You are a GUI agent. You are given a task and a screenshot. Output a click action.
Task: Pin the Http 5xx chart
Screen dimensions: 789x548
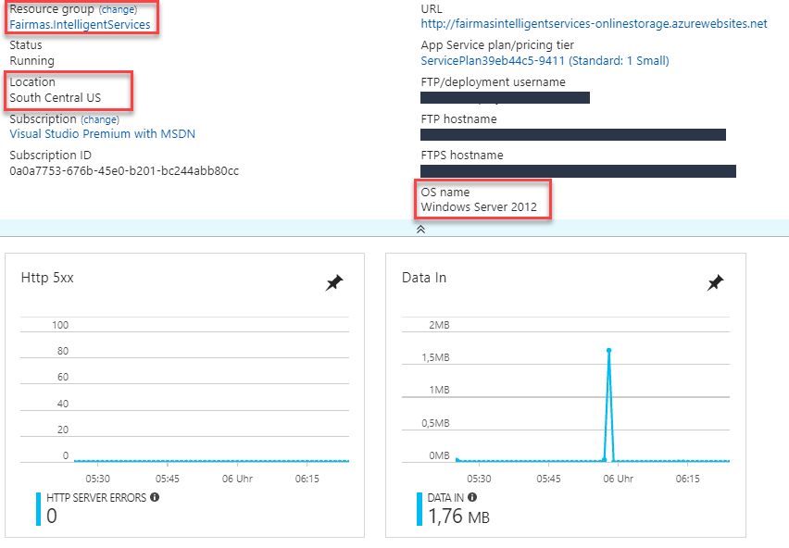click(x=334, y=282)
